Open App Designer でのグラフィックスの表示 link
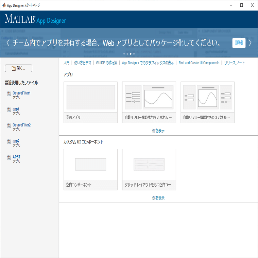258x258 pixels. [x=148, y=63]
